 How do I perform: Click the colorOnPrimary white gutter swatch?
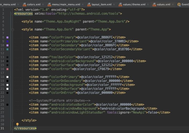point(7,77)
